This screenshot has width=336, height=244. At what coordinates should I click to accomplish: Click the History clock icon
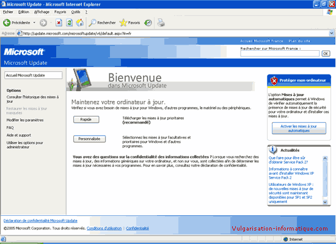(148, 23)
